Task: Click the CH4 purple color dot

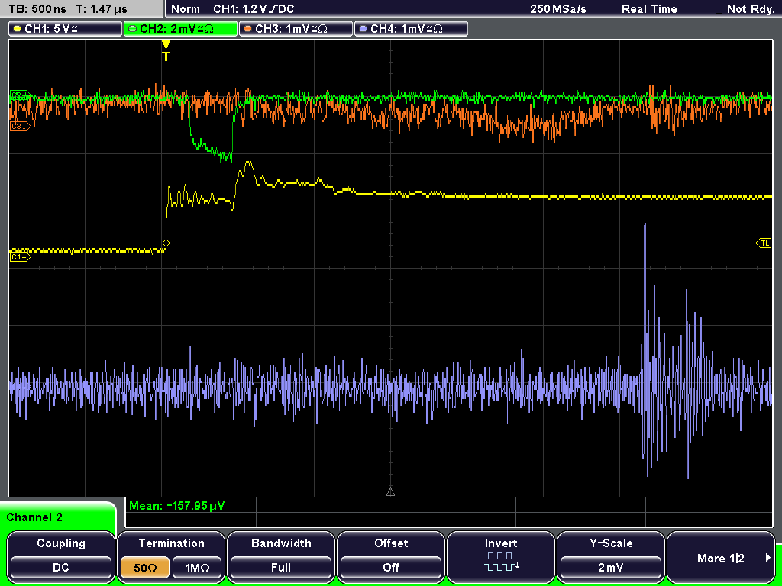Action: coord(363,29)
